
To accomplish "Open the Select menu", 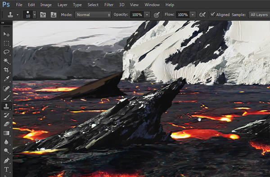I will pos(93,5).
